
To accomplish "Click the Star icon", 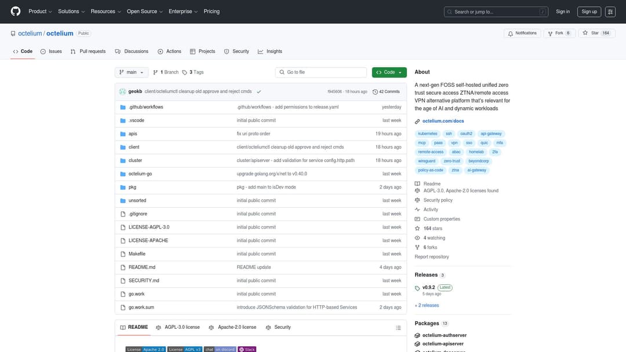I will pos(585,33).
